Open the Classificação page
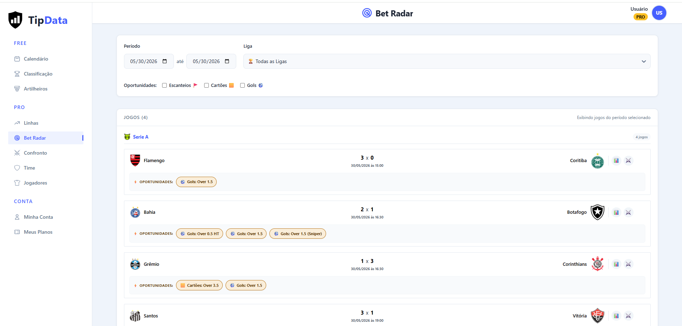 click(x=46, y=74)
